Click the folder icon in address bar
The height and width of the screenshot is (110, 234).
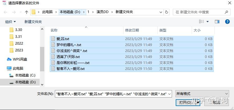pos(34,12)
